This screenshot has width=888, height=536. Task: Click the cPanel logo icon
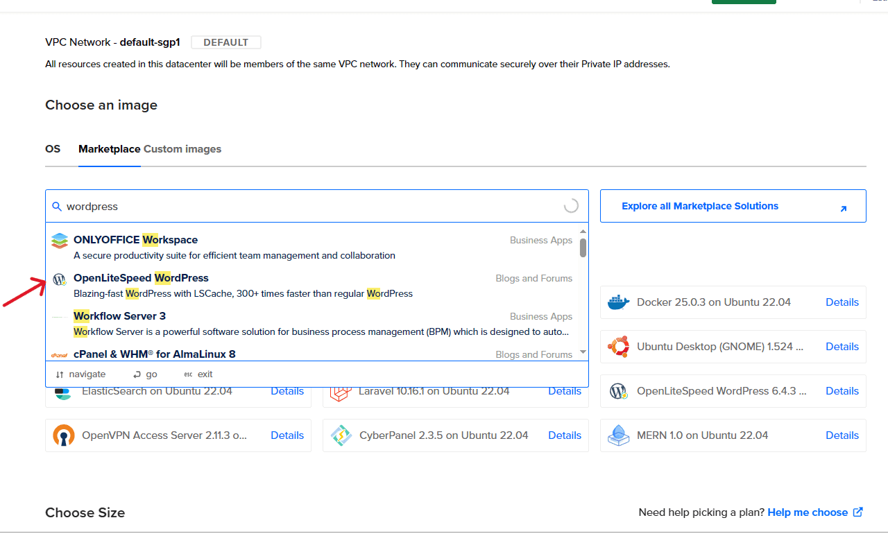(59, 354)
